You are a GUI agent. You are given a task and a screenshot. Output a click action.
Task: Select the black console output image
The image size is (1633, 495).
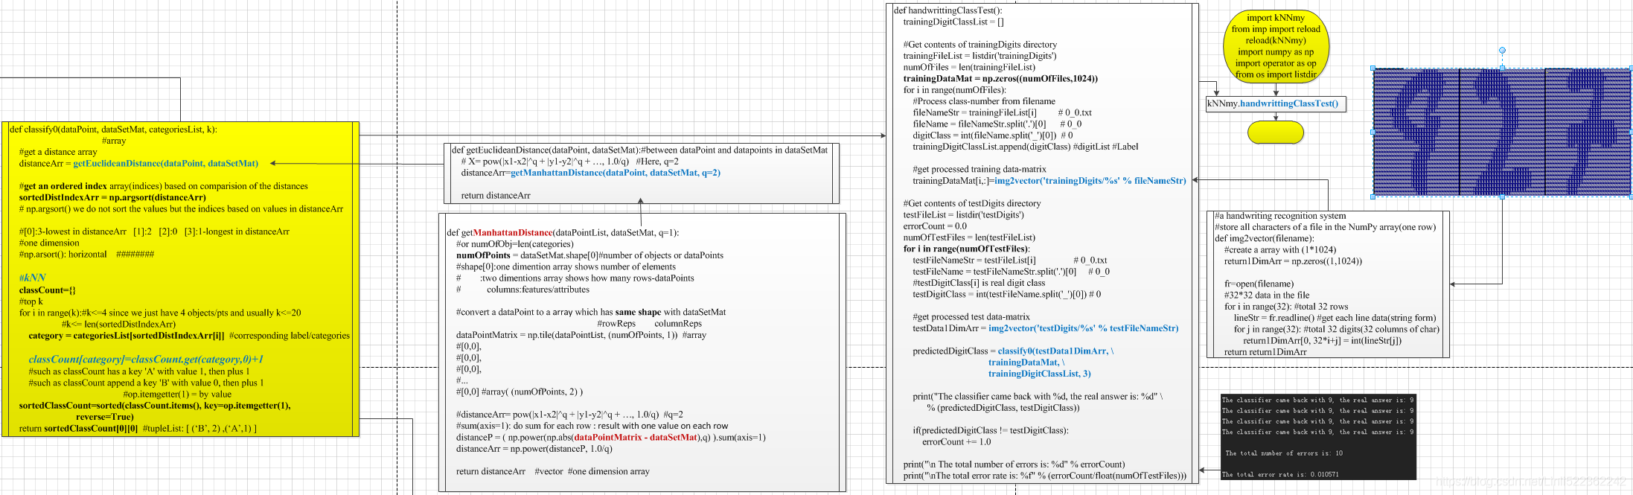[x=1318, y=436]
